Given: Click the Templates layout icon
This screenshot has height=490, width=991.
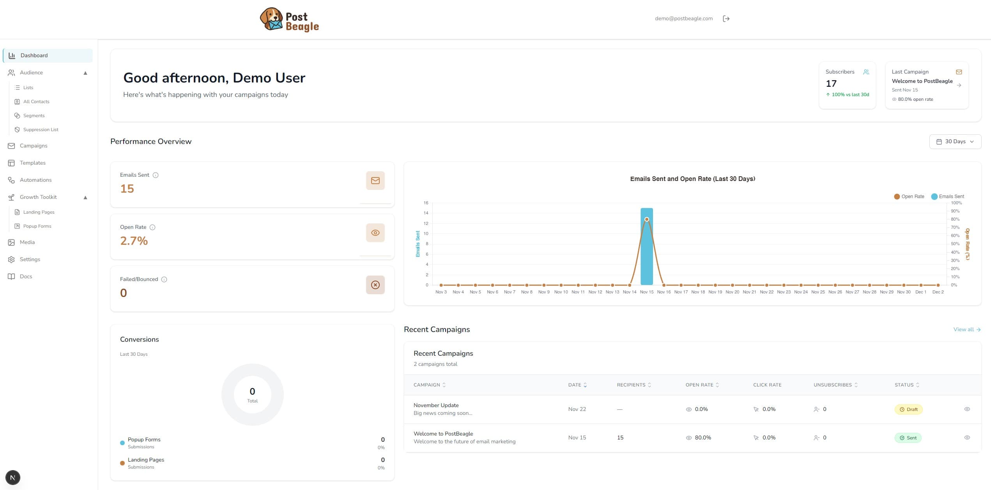Looking at the screenshot, I should pos(11,163).
